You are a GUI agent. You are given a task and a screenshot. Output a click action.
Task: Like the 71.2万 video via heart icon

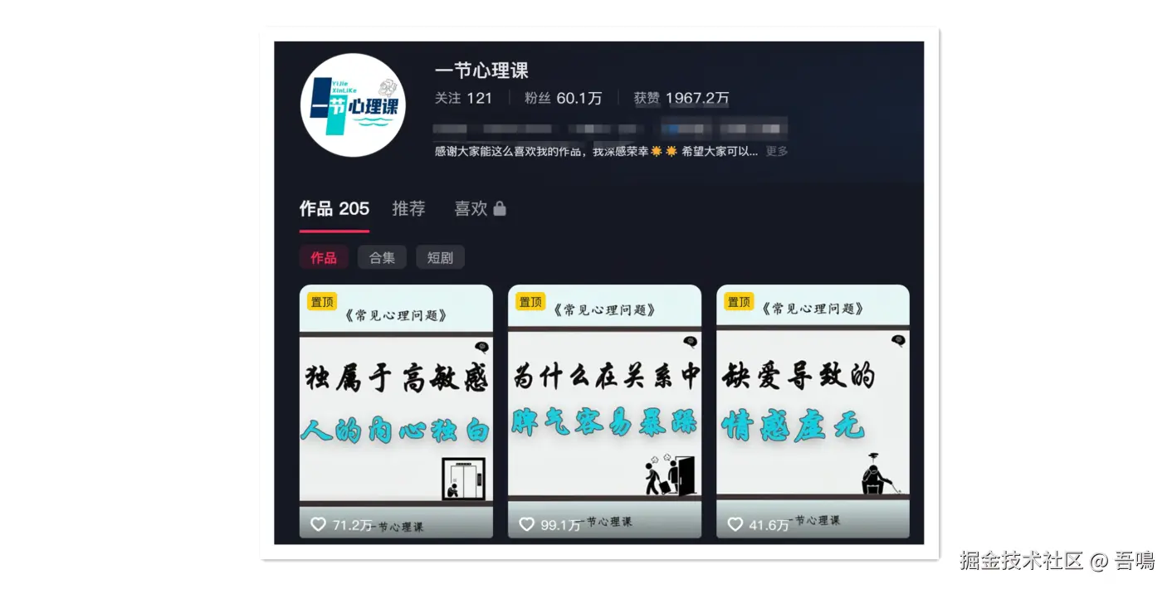coord(318,524)
